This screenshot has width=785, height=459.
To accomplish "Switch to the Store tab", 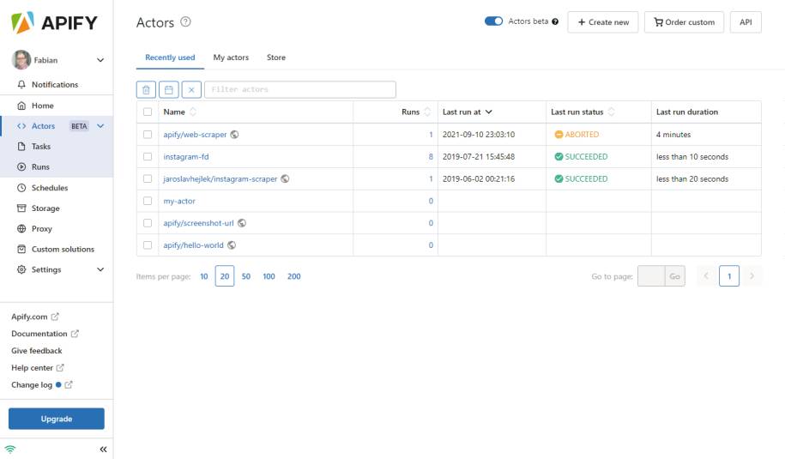I will point(276,57).
